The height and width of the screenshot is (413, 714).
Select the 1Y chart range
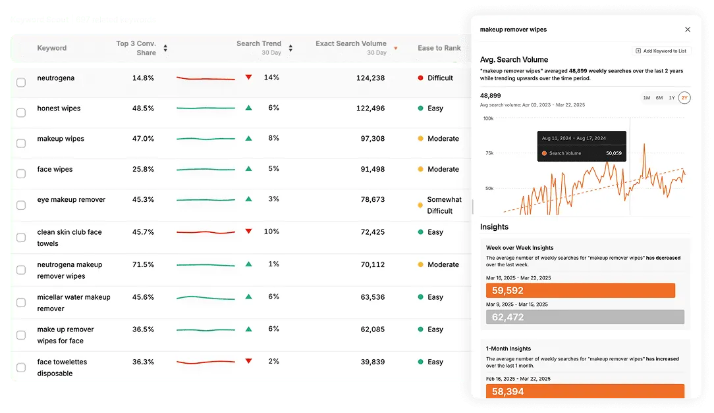pyautogui.click(x=672, y=98)
